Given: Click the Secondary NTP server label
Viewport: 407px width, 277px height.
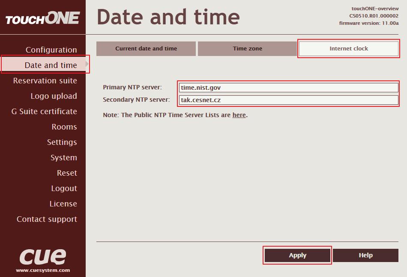Looking at the screenshot, I should 136,100.
